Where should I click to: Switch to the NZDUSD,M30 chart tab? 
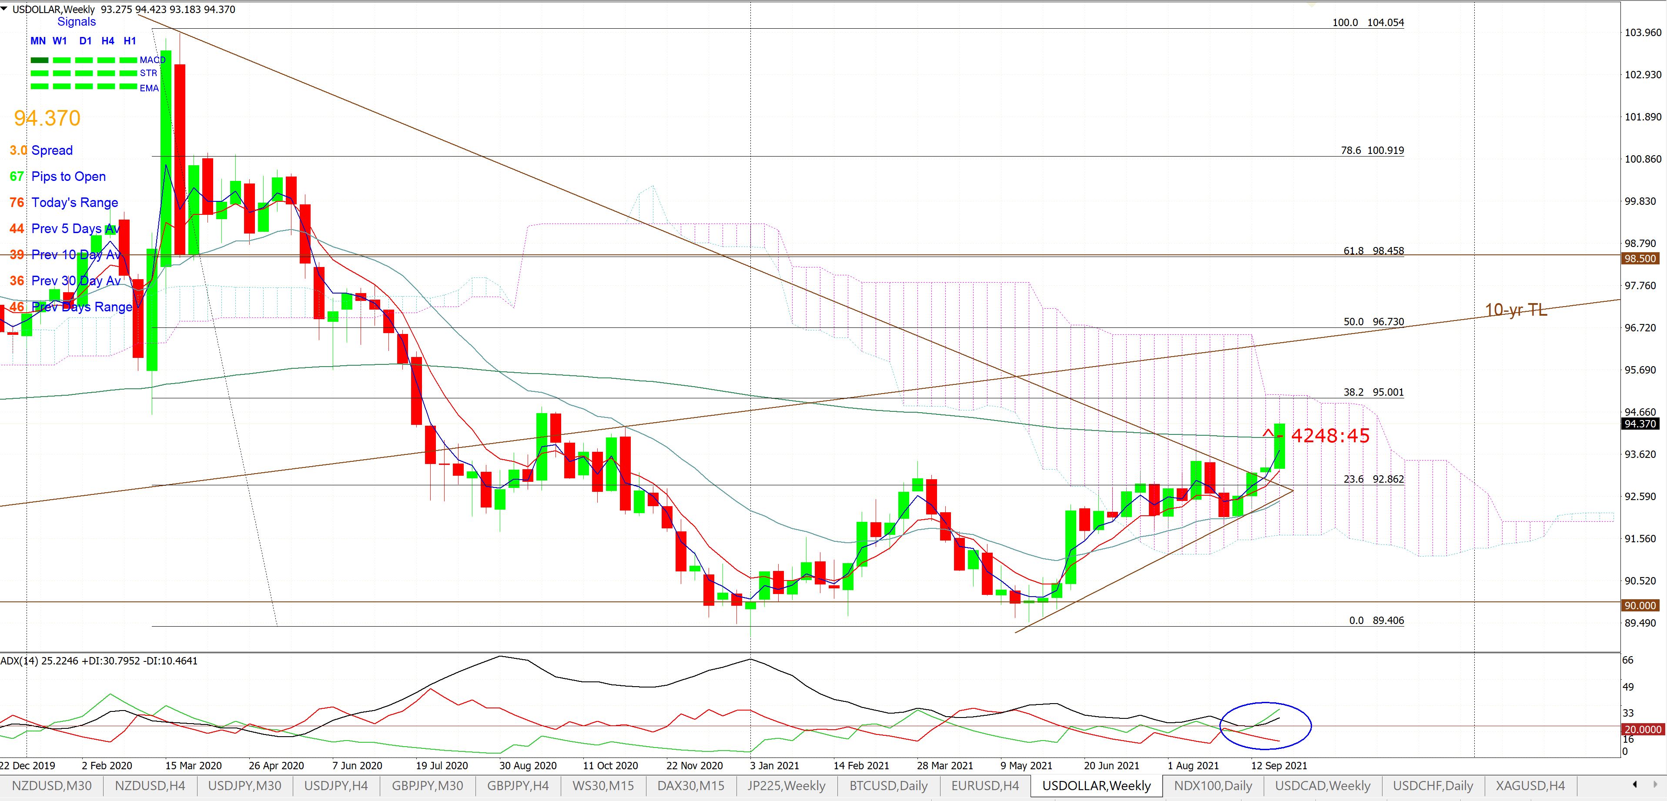52,785
